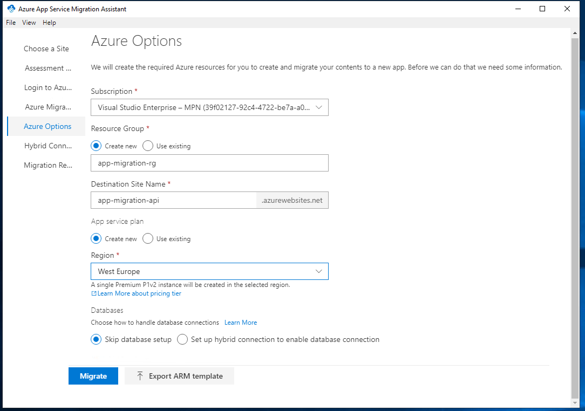Screen dimensions: 585x411
Task: Select Use existing for App service plan
Action: [x=148, y=239]
